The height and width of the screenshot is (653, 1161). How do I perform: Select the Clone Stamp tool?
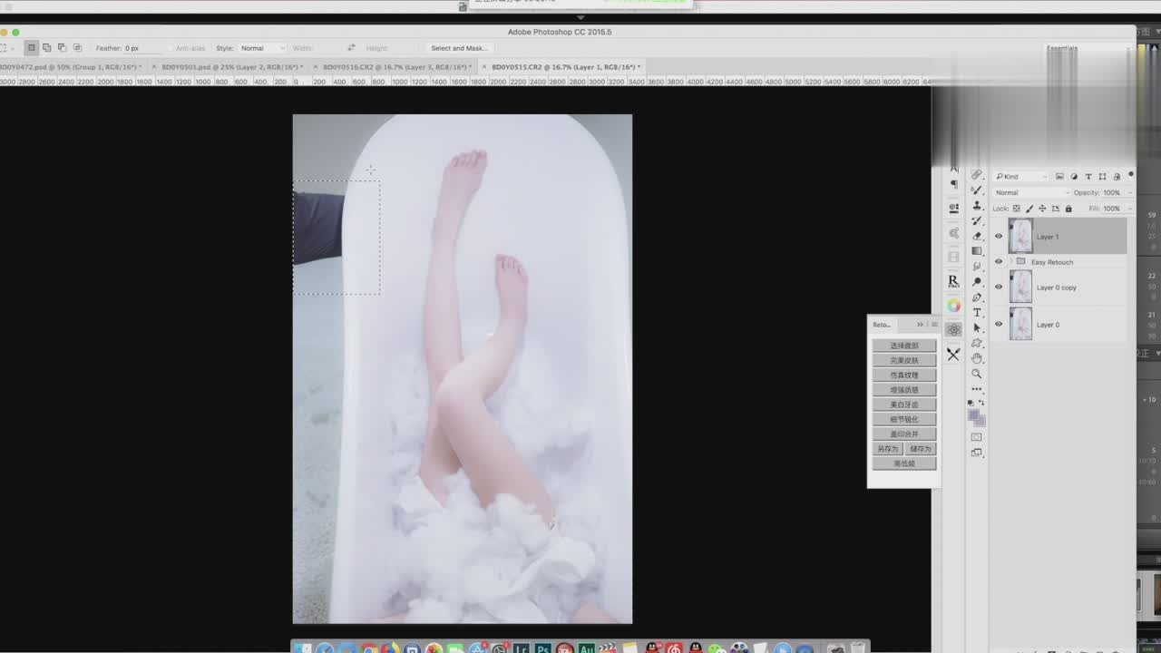pyautogui.click(x=977, y=205)
